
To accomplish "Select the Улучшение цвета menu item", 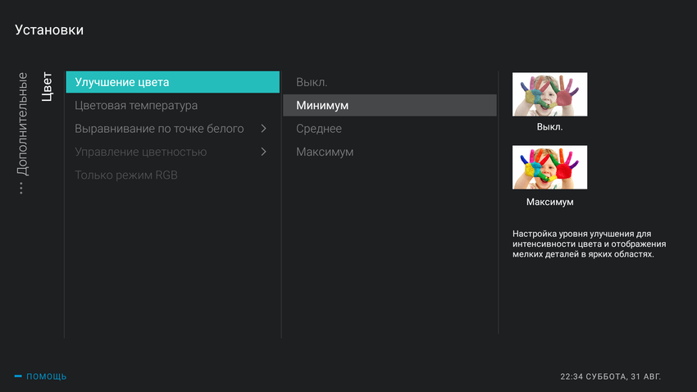I will pos(172,82).
